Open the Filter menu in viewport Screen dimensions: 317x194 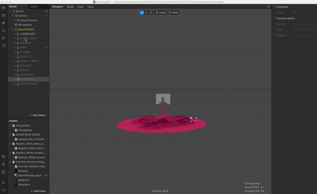pos(80,7)
